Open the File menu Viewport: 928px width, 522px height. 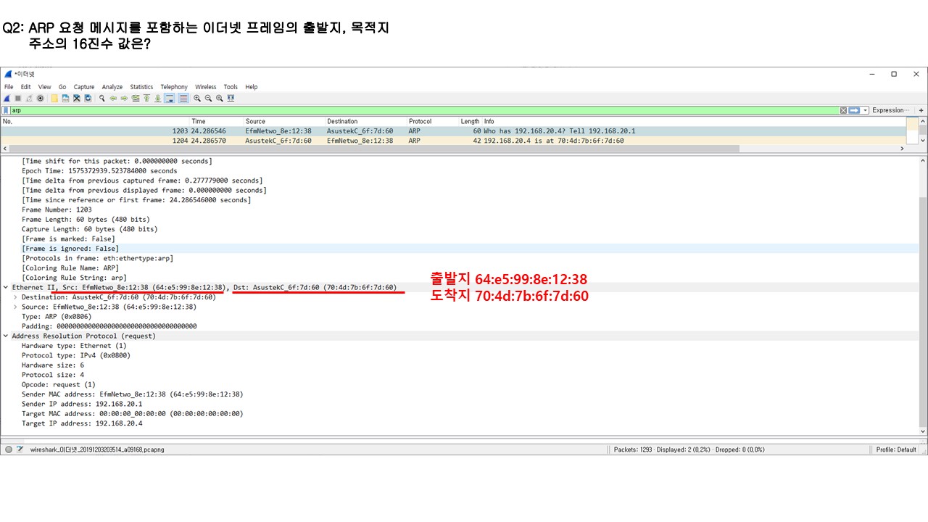click(9, 87)
